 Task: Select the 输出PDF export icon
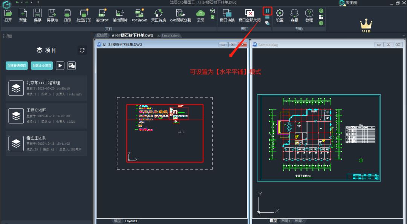(x=102, y=15)
